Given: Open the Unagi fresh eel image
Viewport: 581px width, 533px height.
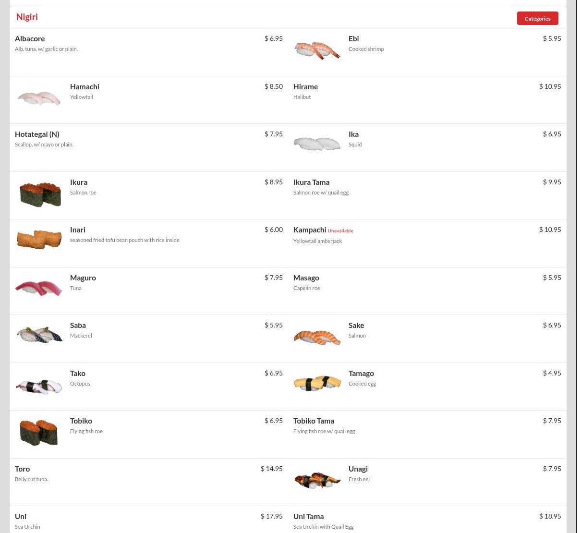Looking at the screenshot, I should (317, 480).
